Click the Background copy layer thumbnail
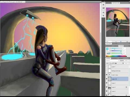This screenshot has height=97, width=130. point(109,71)
